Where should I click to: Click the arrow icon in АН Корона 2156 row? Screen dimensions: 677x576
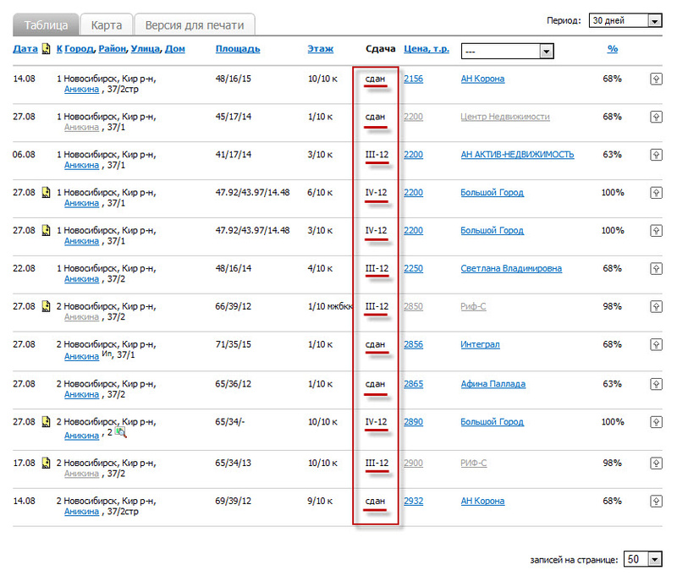[655, 80]
